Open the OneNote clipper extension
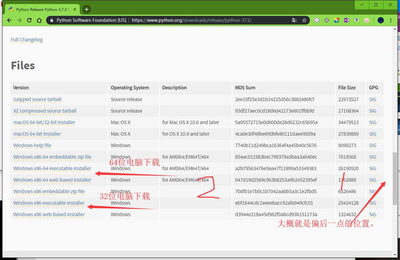Image resolution: width=400 pixels, height=260 pixels. [x=347, y=20]
